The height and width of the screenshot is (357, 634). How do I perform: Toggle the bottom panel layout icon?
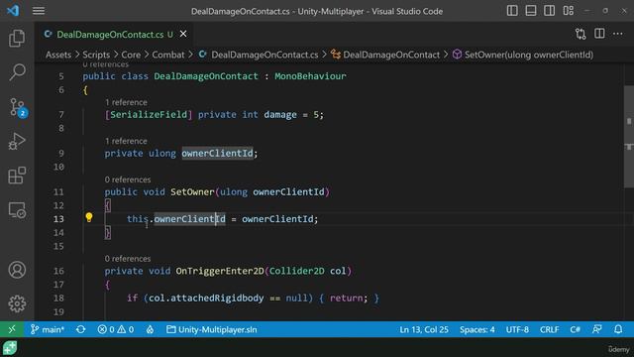pyautogui.click(x=531, y=11)
